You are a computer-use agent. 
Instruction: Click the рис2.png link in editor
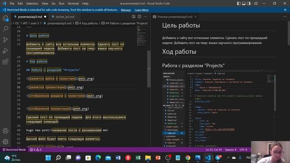coord(75,87)
